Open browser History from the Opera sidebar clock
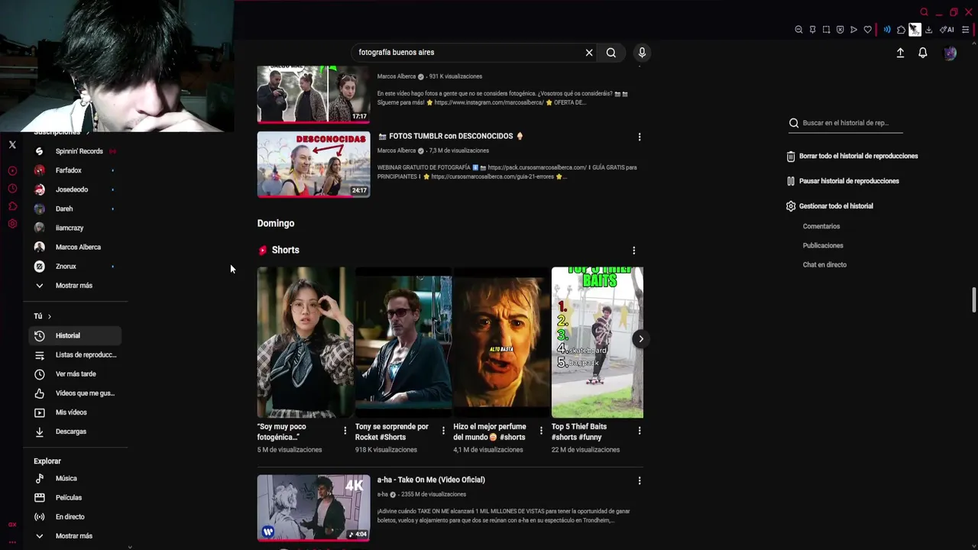Image resolution: width=978 pixels, height=550 pixels. point(12,189)
